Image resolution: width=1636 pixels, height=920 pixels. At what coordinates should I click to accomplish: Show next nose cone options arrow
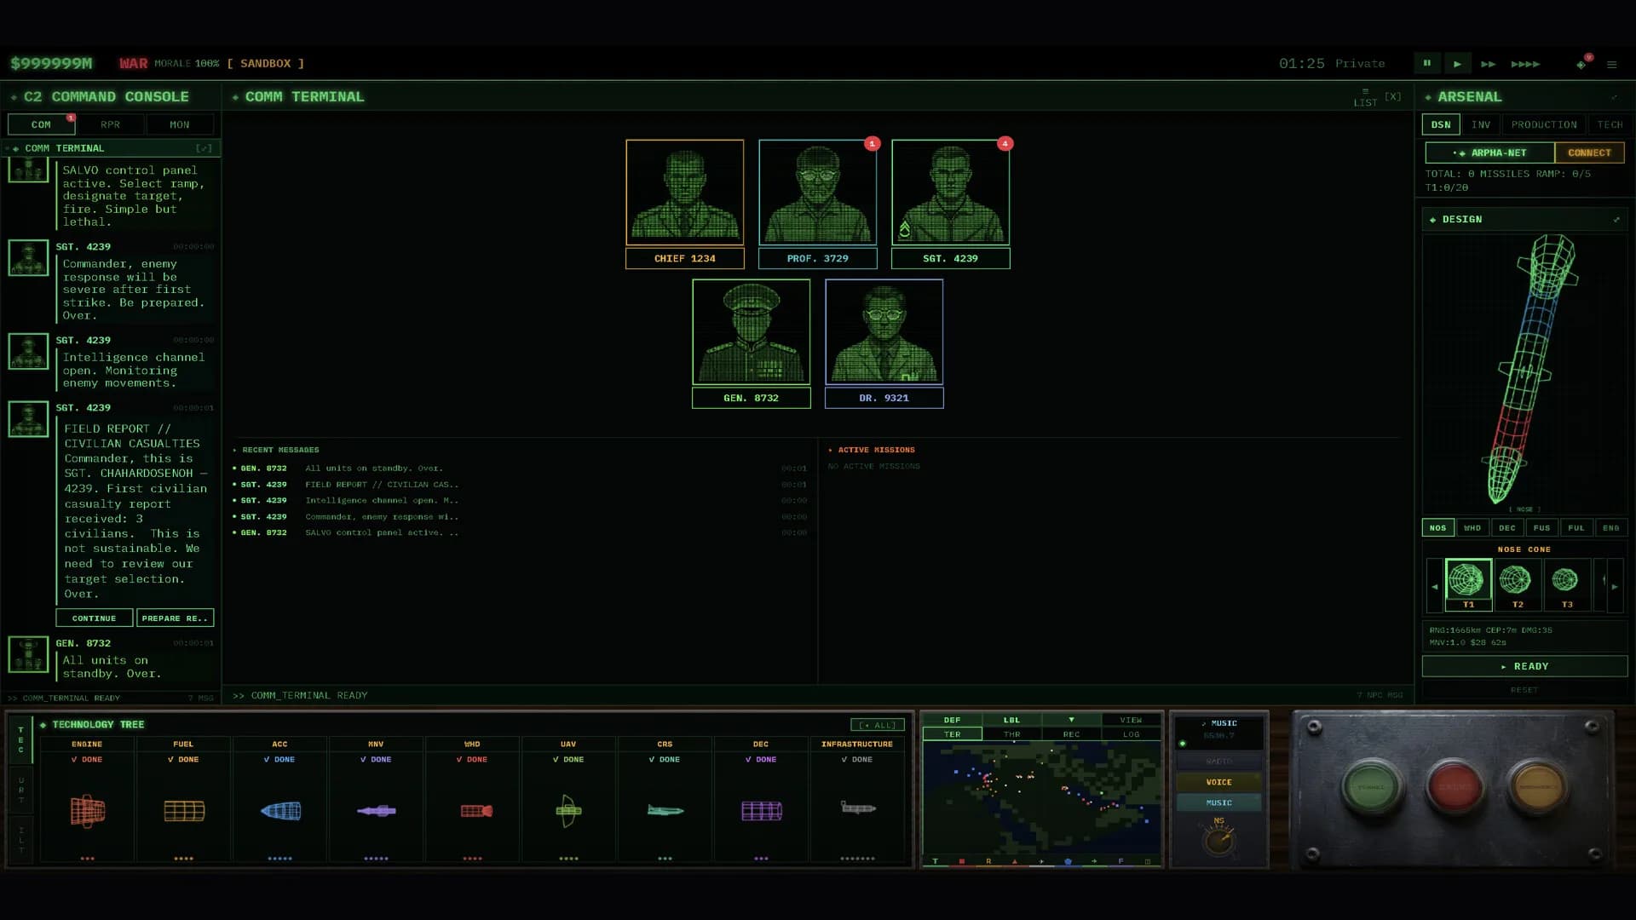[x=1615, y=586]
